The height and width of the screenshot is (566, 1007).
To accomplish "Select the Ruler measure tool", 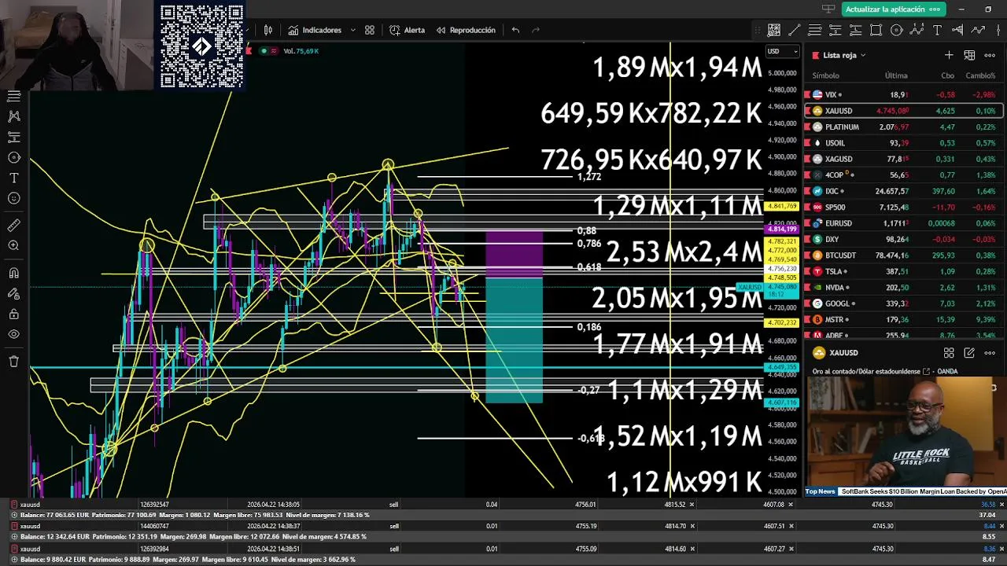I will coord(13,226).
